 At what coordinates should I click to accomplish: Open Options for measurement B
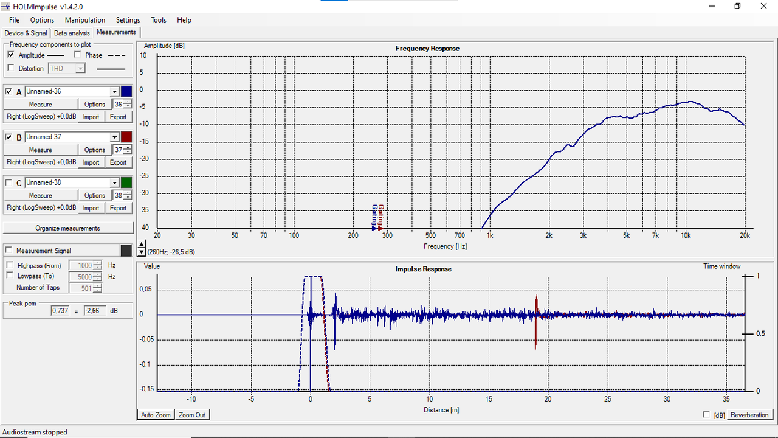(x=95, y=150)
